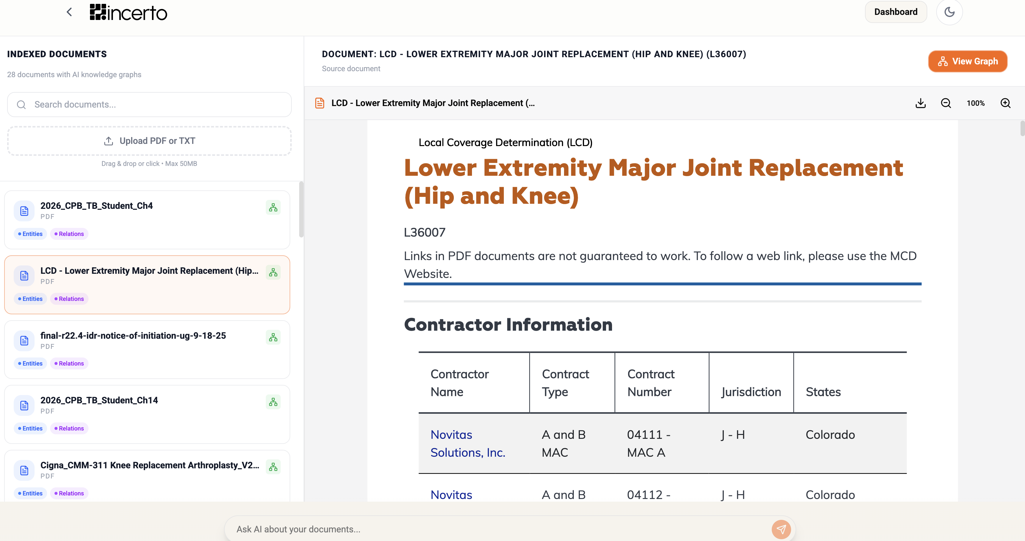Open graph for 2026_CPB_TB_Student_Ch14

[273, 402]
